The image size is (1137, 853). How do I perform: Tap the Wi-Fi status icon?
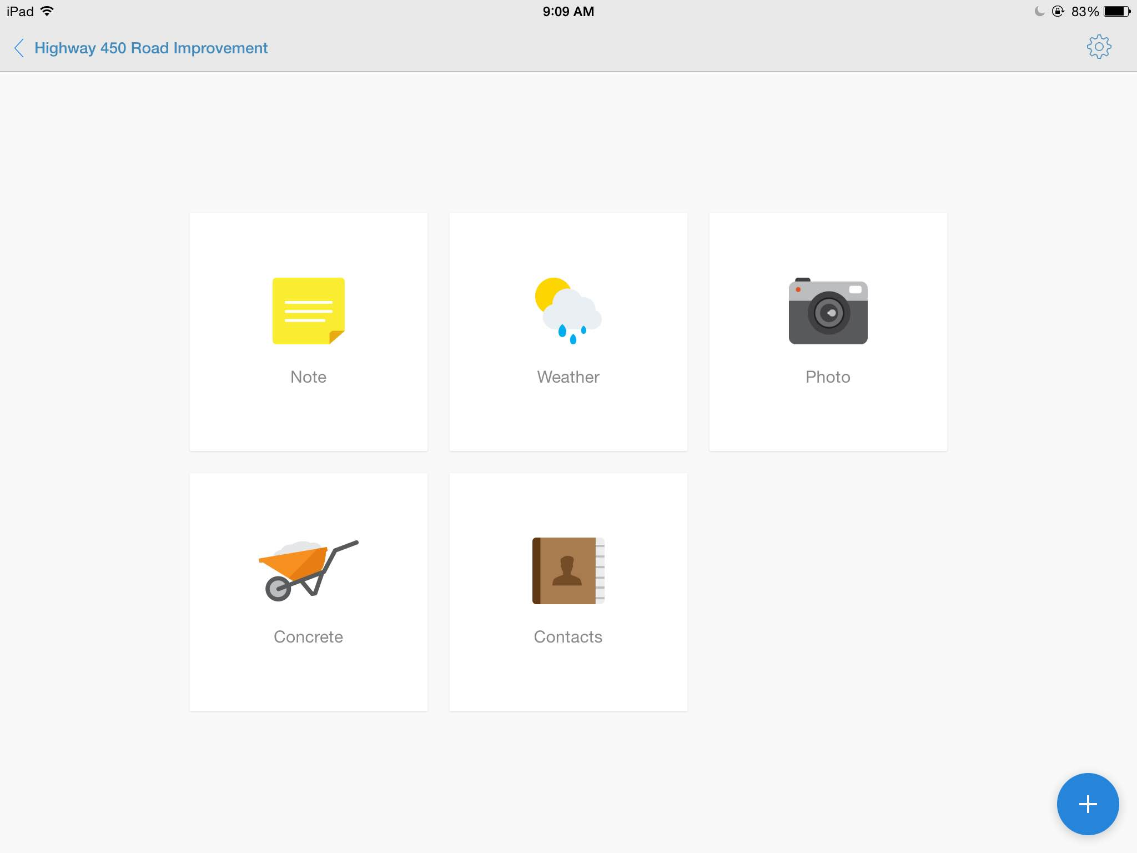[47, 11]
